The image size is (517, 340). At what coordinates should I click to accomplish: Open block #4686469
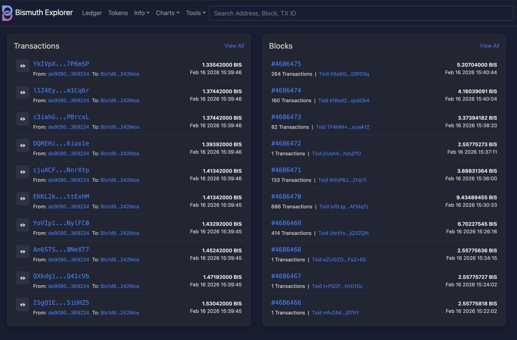click(286, 223)
